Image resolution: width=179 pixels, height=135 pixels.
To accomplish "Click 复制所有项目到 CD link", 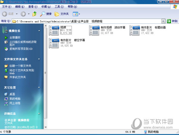I will [x=21, y=49].
